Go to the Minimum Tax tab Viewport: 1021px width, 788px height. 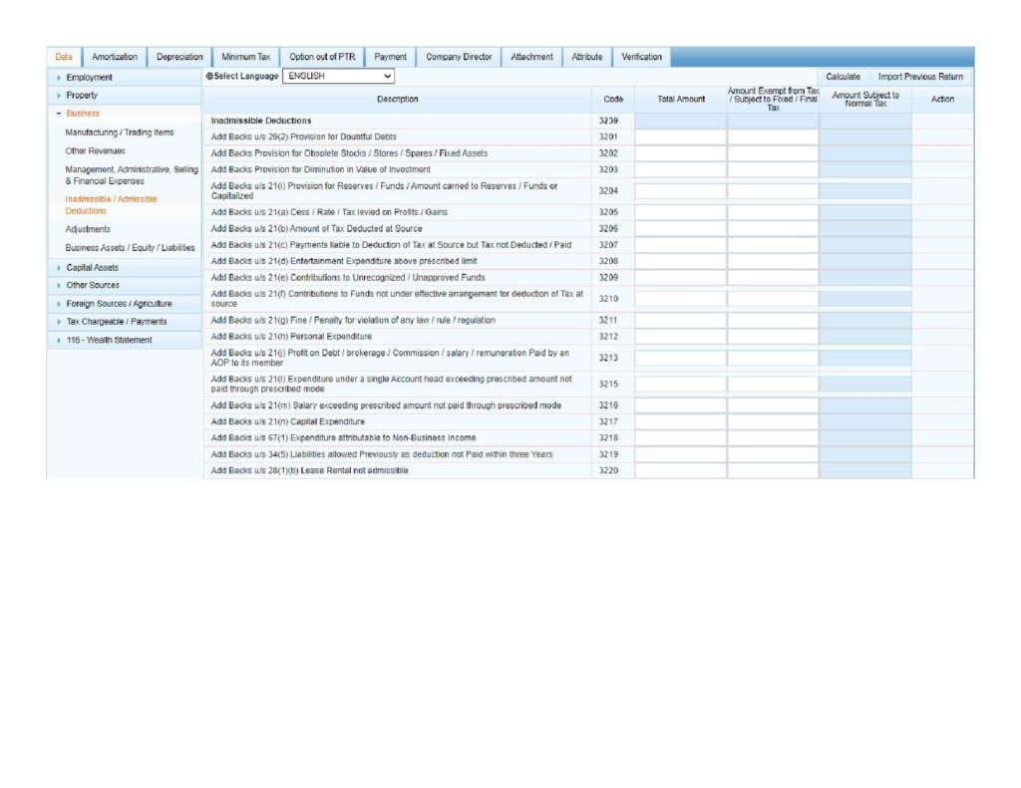point(245,57)
